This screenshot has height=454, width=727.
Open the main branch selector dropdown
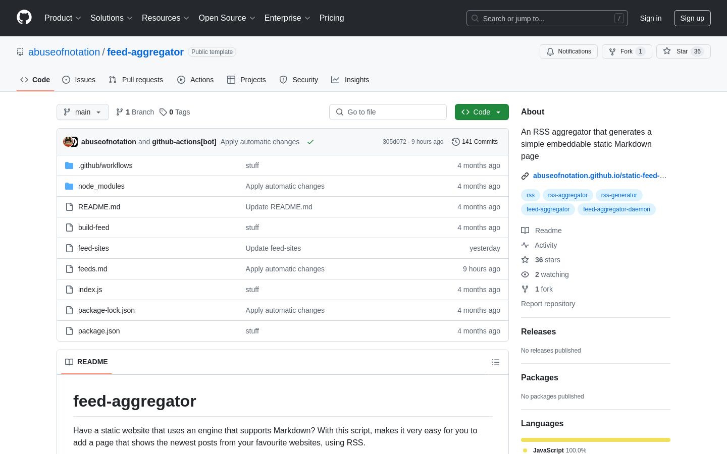click(x=83, y=112)
